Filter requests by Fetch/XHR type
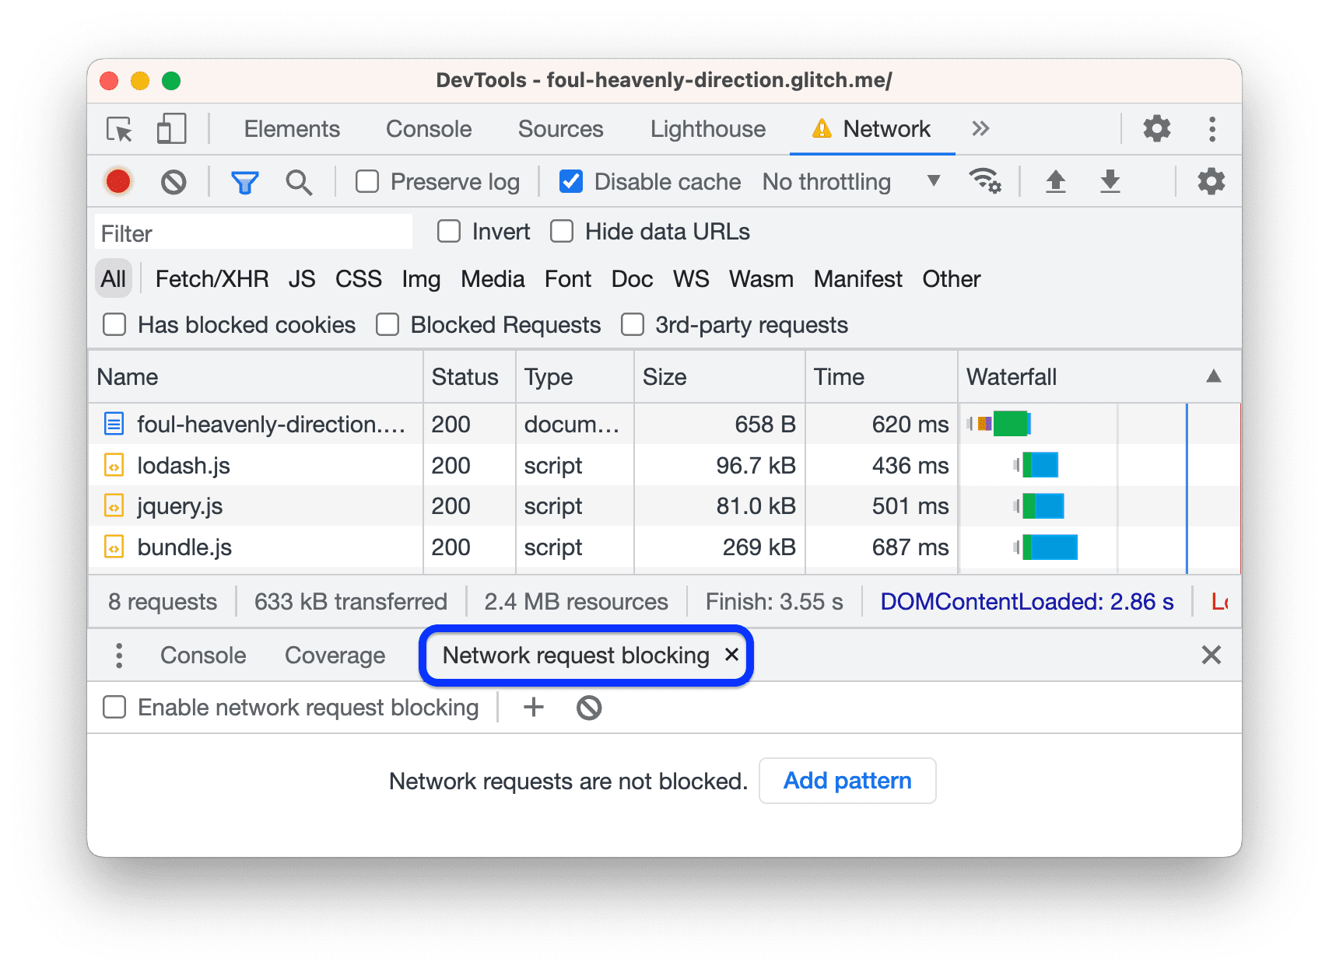 click(x=212, y=279)
